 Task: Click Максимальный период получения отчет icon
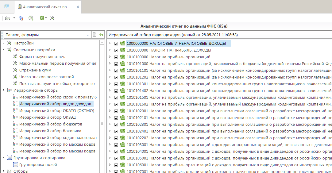pos(15,63)
